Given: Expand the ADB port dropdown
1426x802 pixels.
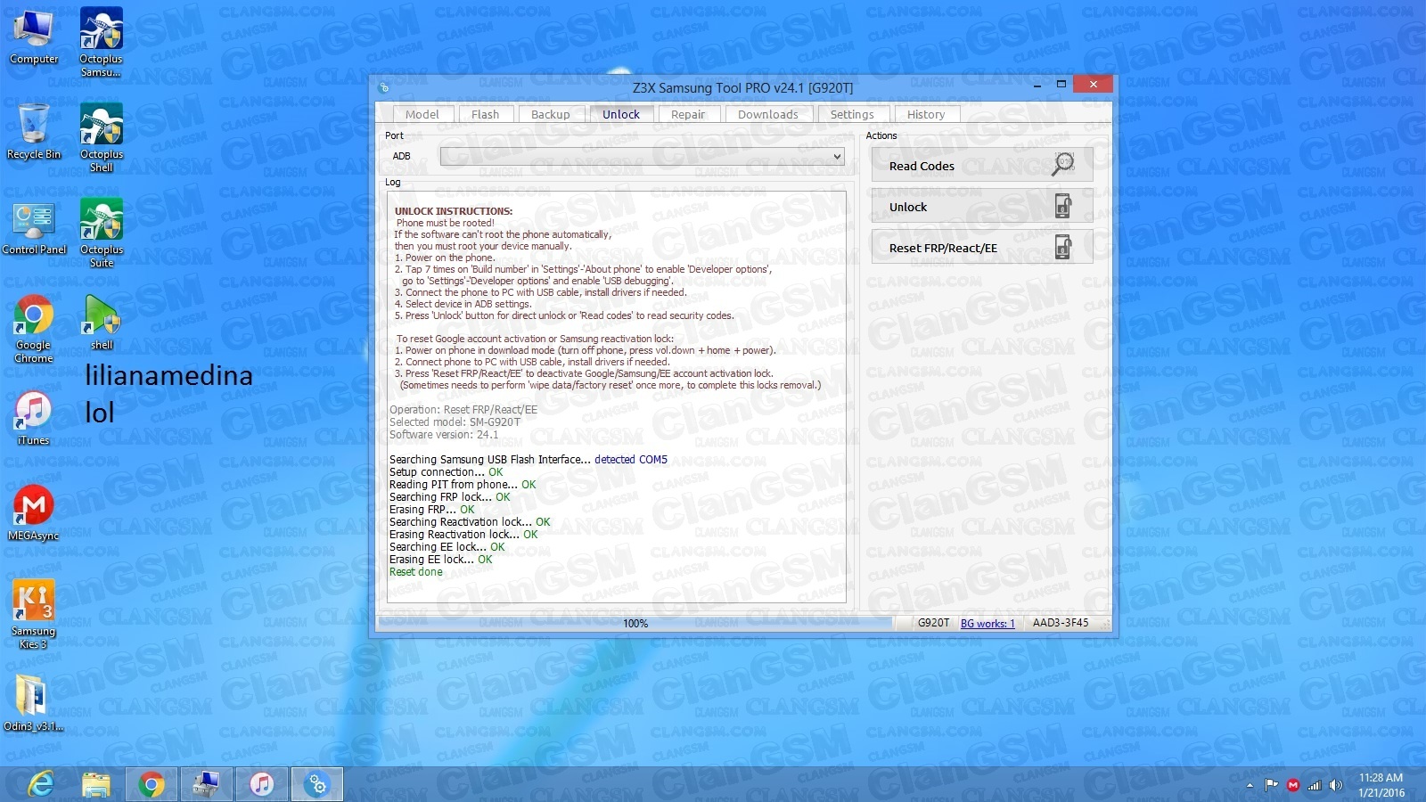Looking at the screenshot, I should click(836, 157).
